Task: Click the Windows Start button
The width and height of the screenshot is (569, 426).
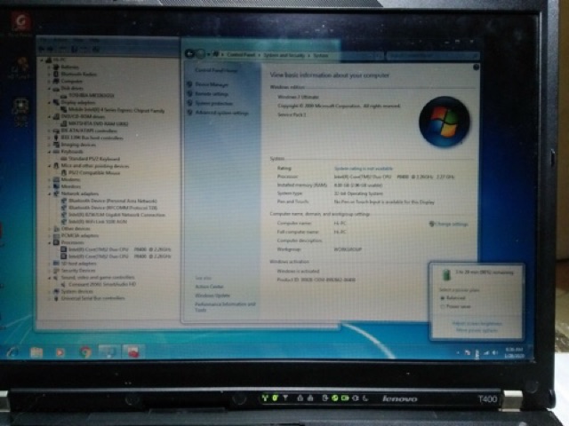Action: pyautogui.click(x=12, y=351)
